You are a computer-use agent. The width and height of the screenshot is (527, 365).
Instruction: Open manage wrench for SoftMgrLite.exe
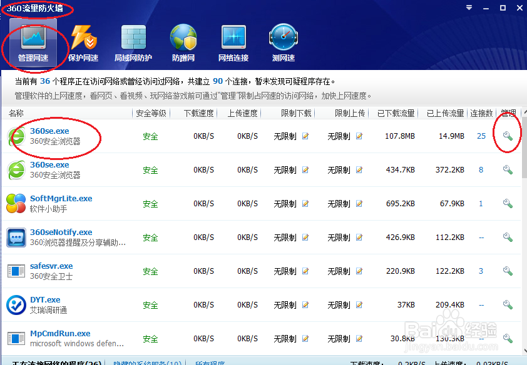click(508, 203)
